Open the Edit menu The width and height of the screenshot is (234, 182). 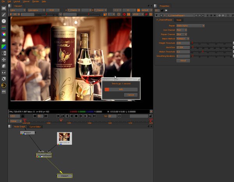[x=9, y=2]
